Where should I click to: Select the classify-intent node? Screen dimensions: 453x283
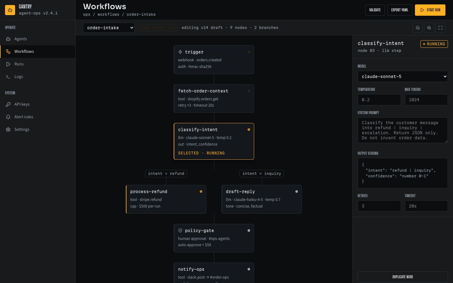click(x=214, y=141)
